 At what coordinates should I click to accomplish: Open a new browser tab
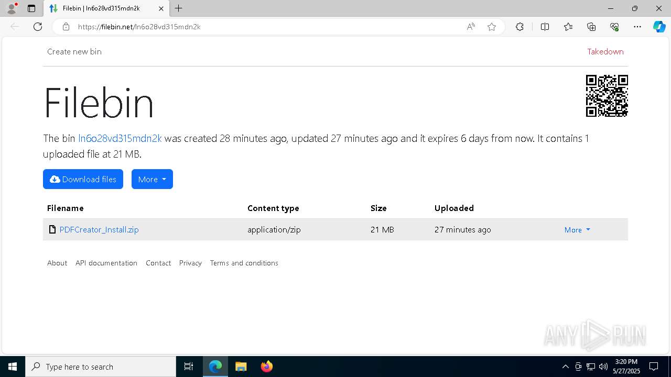coord(179,8)
